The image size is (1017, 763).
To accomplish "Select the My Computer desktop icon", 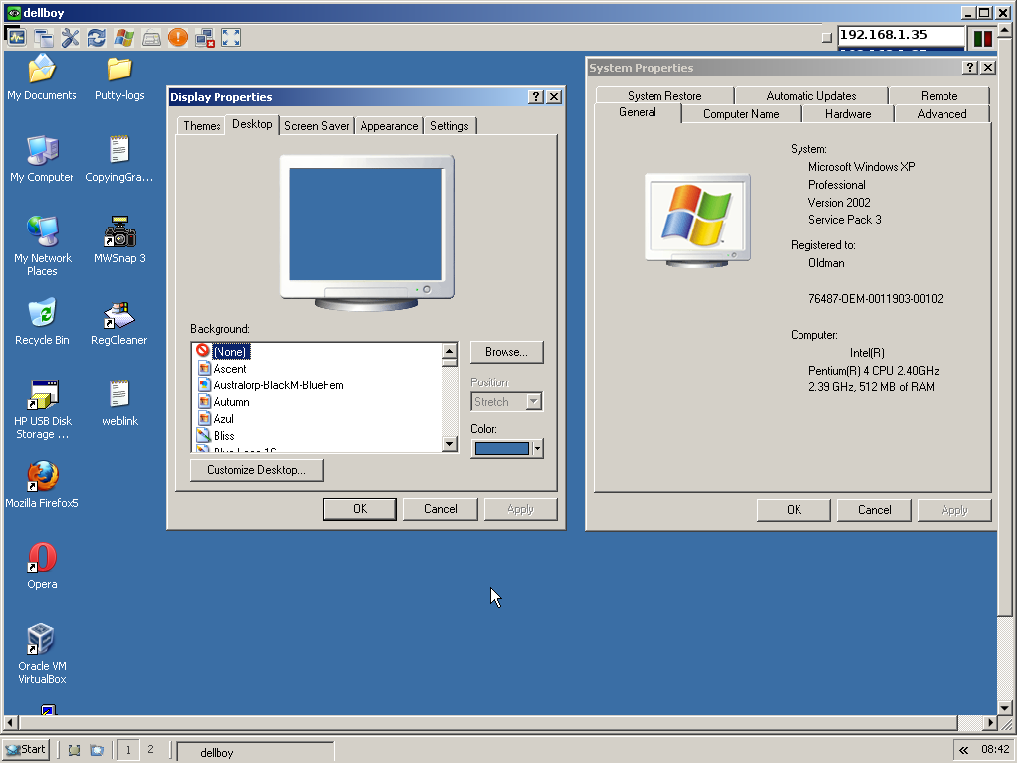I will tap(42, 159).
